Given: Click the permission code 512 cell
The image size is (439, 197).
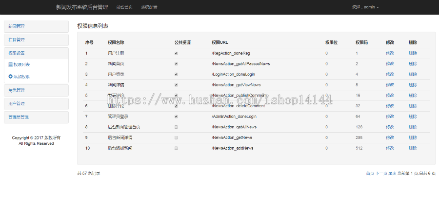Looking at the screenshot, I should (359, 148).
